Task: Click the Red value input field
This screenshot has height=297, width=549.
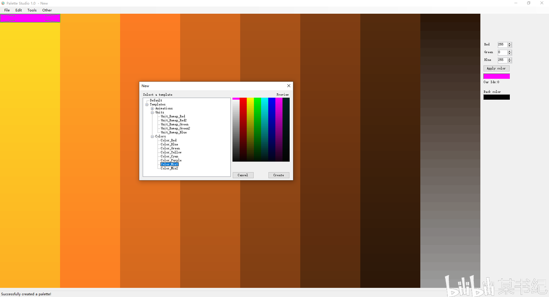Action: coord(502,45)
